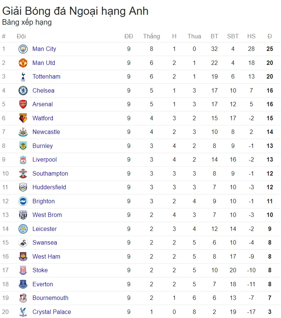Open the Leicester team link
Viewport: 281px width, 318px height.
(45, 229)
